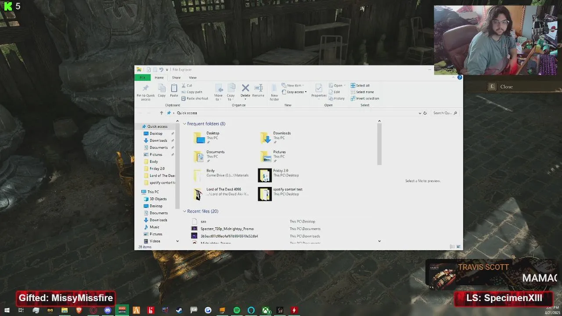Click the Delete X icon

(245, 88)
